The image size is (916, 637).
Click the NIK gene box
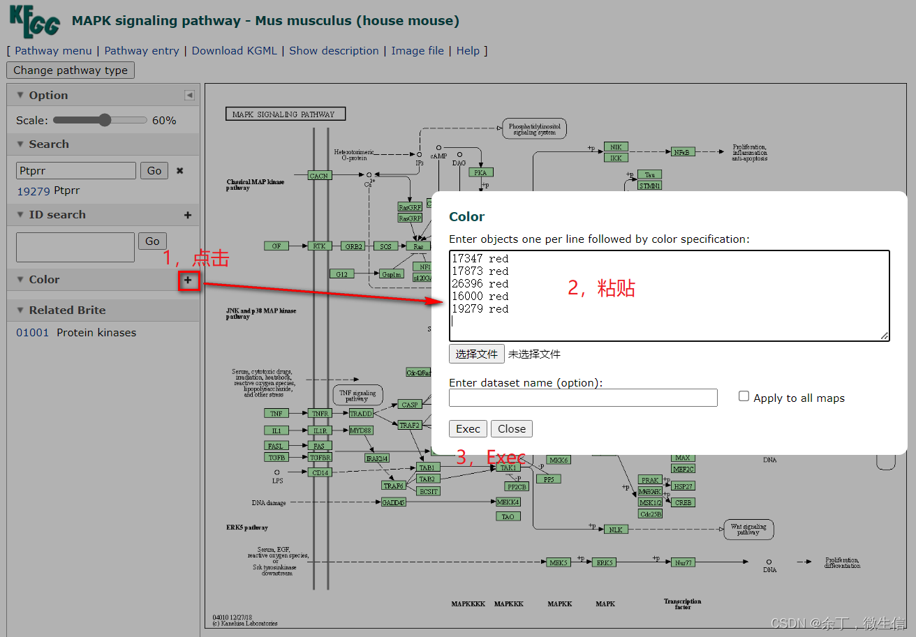(616, 147)
